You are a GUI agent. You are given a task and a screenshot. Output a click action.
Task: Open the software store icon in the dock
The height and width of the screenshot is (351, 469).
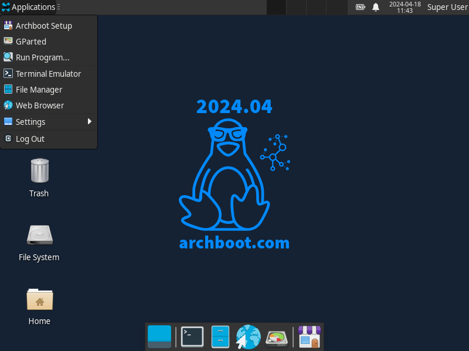[309, 336]
